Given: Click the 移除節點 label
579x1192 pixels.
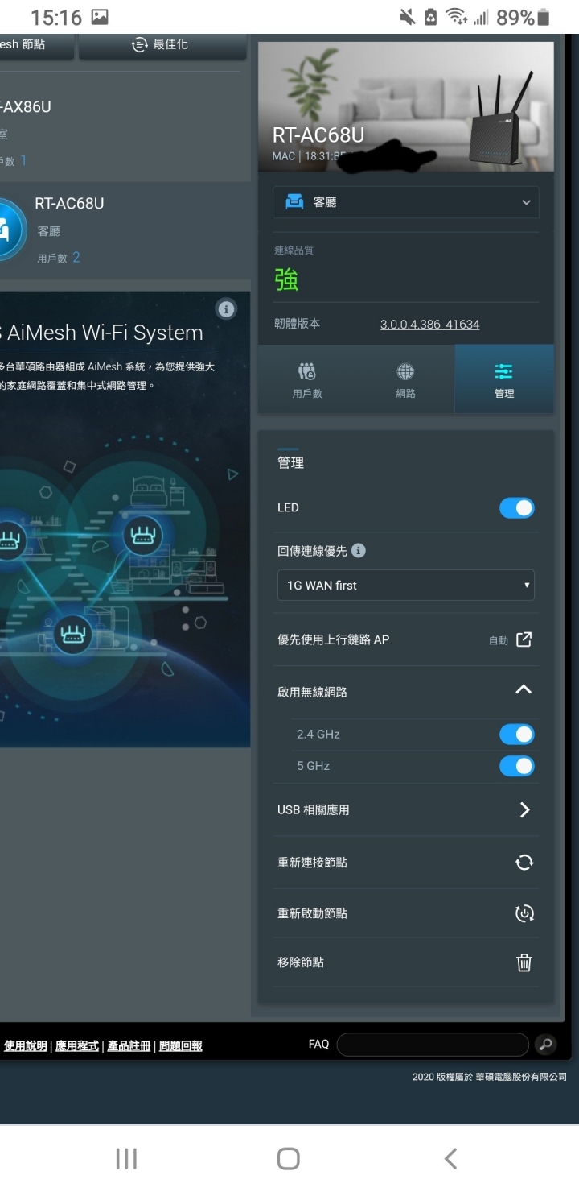Looking at the screenshot, I should pyautogui.click(x=301, y=962).
